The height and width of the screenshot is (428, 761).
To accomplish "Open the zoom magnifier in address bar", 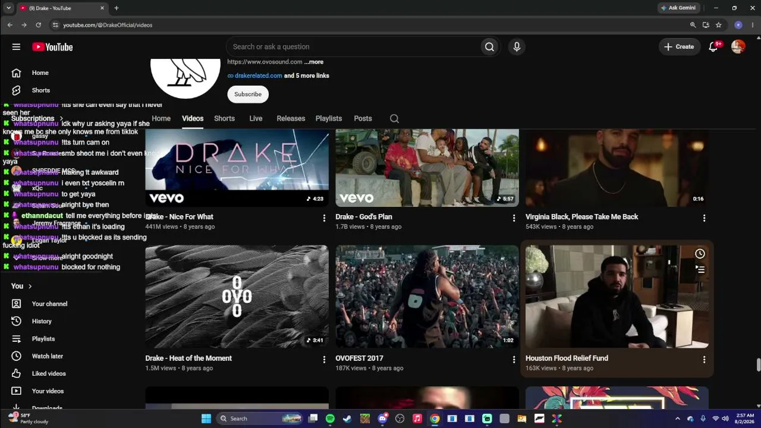I will pyautogui.click(x=693, y=25).
